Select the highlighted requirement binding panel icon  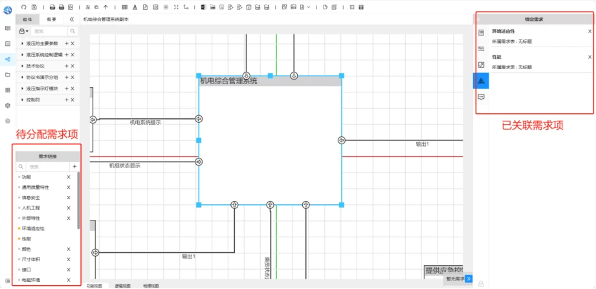point(481,81)
